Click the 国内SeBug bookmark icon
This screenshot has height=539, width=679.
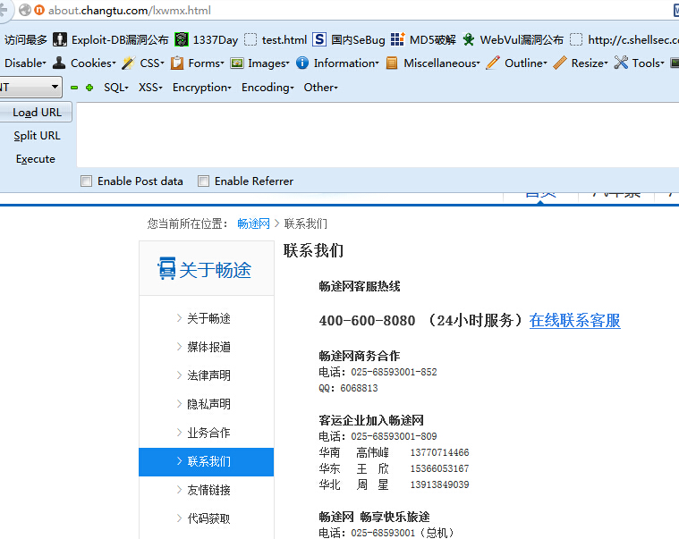pyautogui.click(x=319, y=39)
